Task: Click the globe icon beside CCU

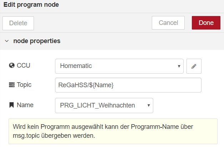Action: [x=11, y=65]
